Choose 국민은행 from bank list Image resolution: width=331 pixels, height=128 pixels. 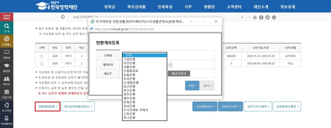[x=145, y=63]
